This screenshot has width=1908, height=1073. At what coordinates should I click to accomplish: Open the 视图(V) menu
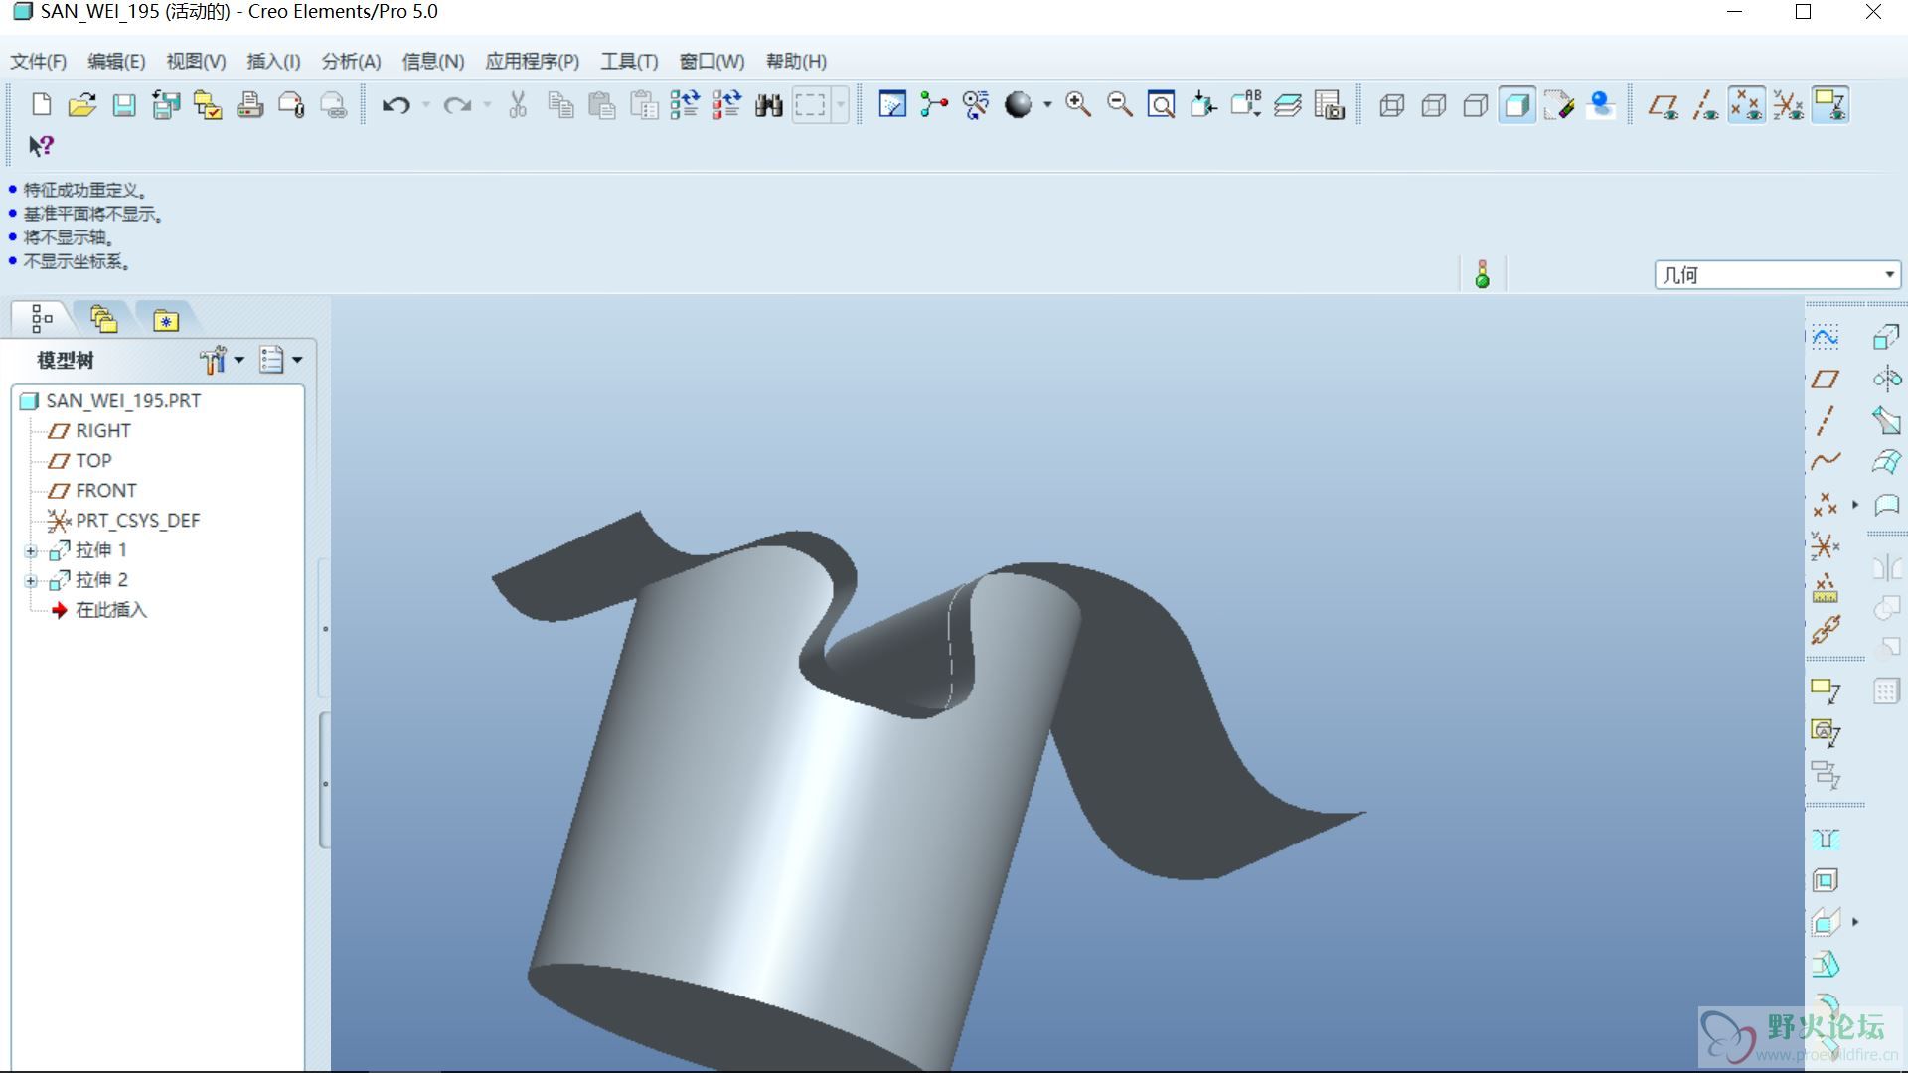coord(196,62)
